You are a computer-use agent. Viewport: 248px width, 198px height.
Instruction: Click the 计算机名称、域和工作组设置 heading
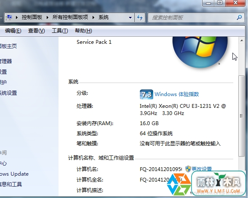[101, 158]
